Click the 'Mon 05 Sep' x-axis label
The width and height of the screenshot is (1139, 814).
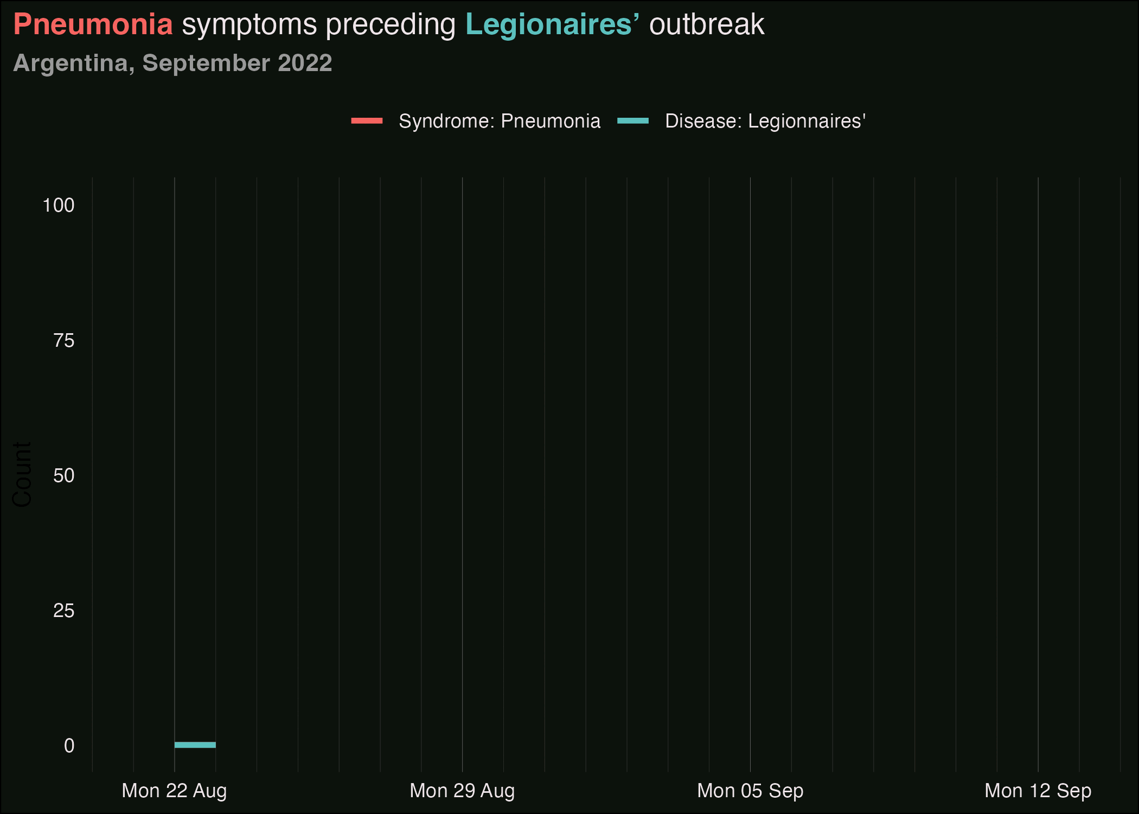tap(750, 791)
